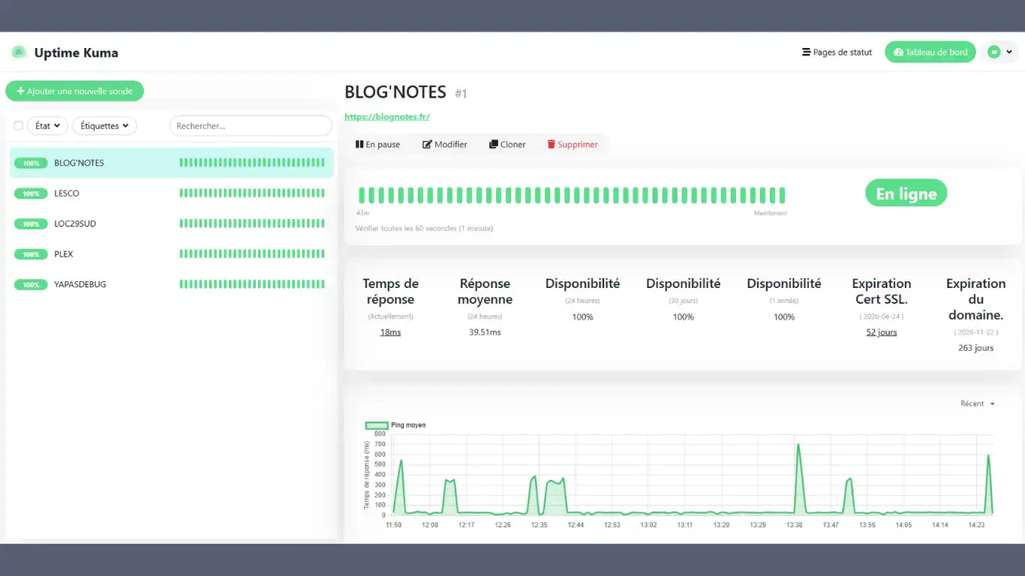Click the Pages de statut list icon
Image resolution: width=1025 pixels, height=576 pixels.
pos(808,52)
